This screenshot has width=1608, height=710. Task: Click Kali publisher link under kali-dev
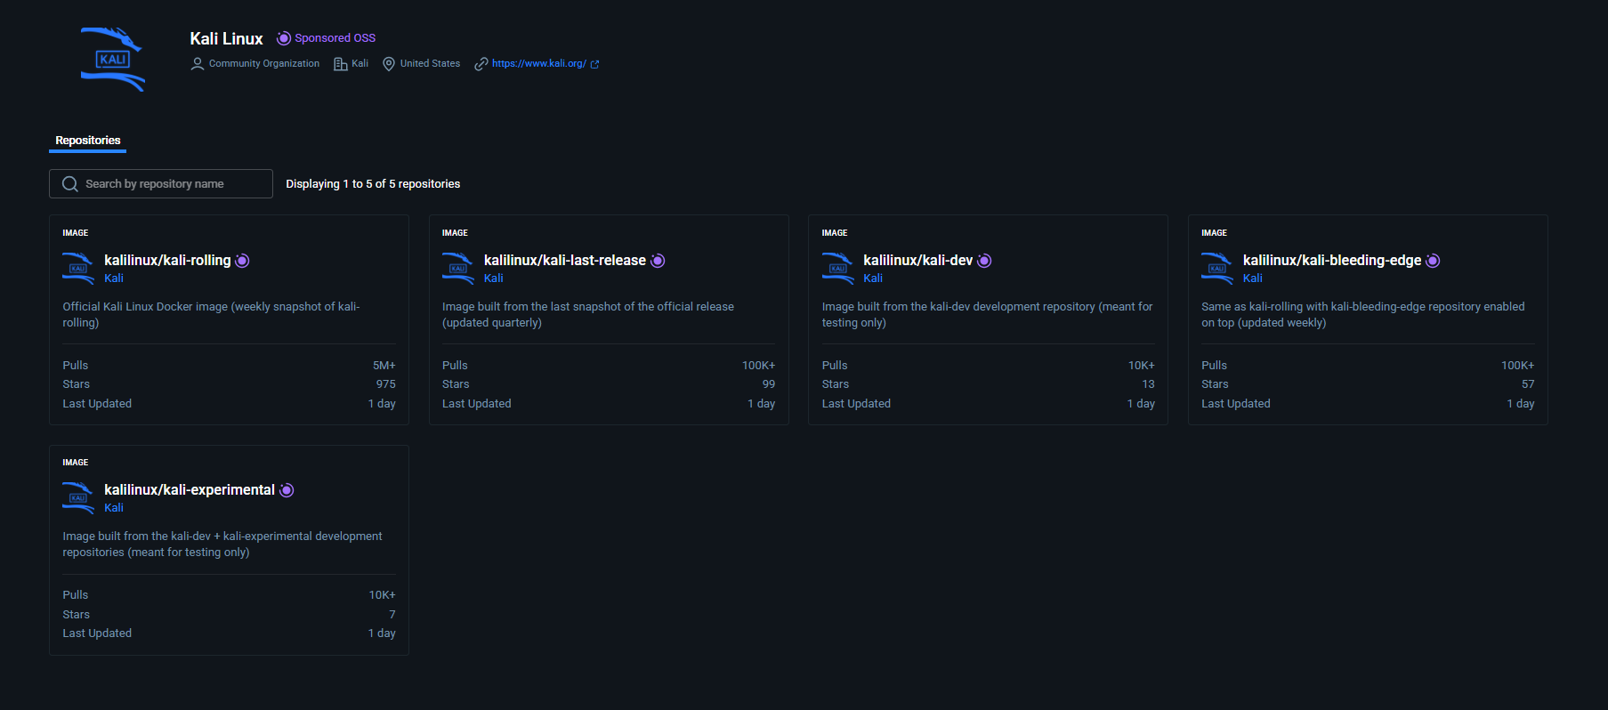click(873, 278)
